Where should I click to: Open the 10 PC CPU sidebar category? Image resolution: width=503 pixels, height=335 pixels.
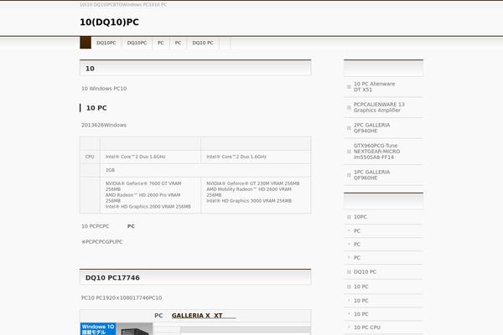click(367, 327)
